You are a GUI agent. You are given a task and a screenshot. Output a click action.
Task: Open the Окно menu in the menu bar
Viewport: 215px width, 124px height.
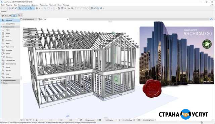(59, 5)
